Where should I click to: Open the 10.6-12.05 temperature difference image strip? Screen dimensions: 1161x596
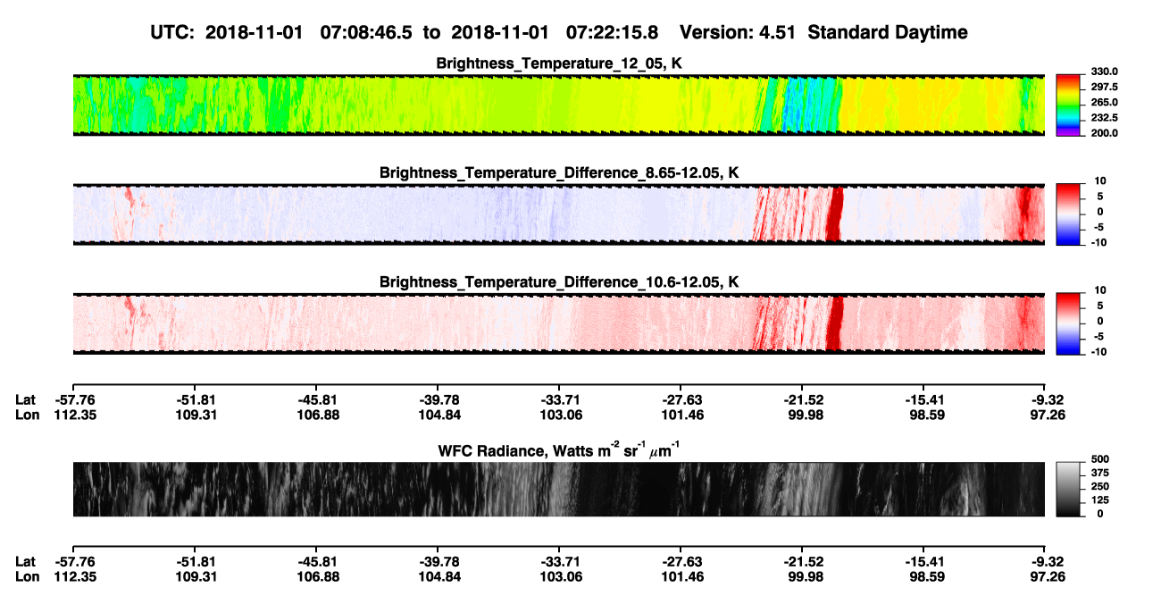click(x=559, y=323)
